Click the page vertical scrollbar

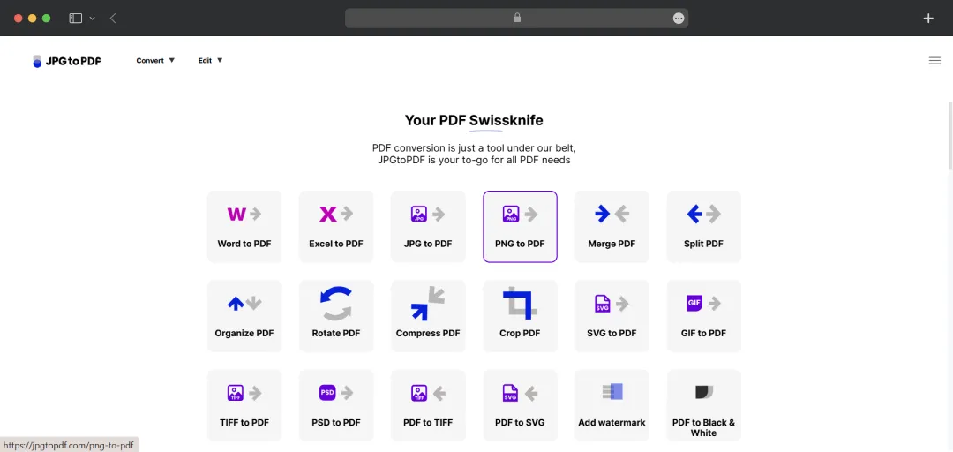(950, 137)
